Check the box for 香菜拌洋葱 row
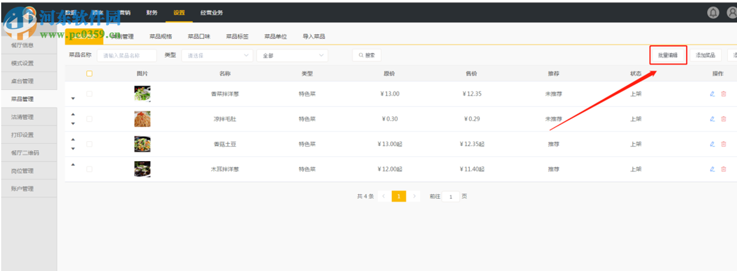This screenshot has width=737, height=271. click(x=89, y=94)
